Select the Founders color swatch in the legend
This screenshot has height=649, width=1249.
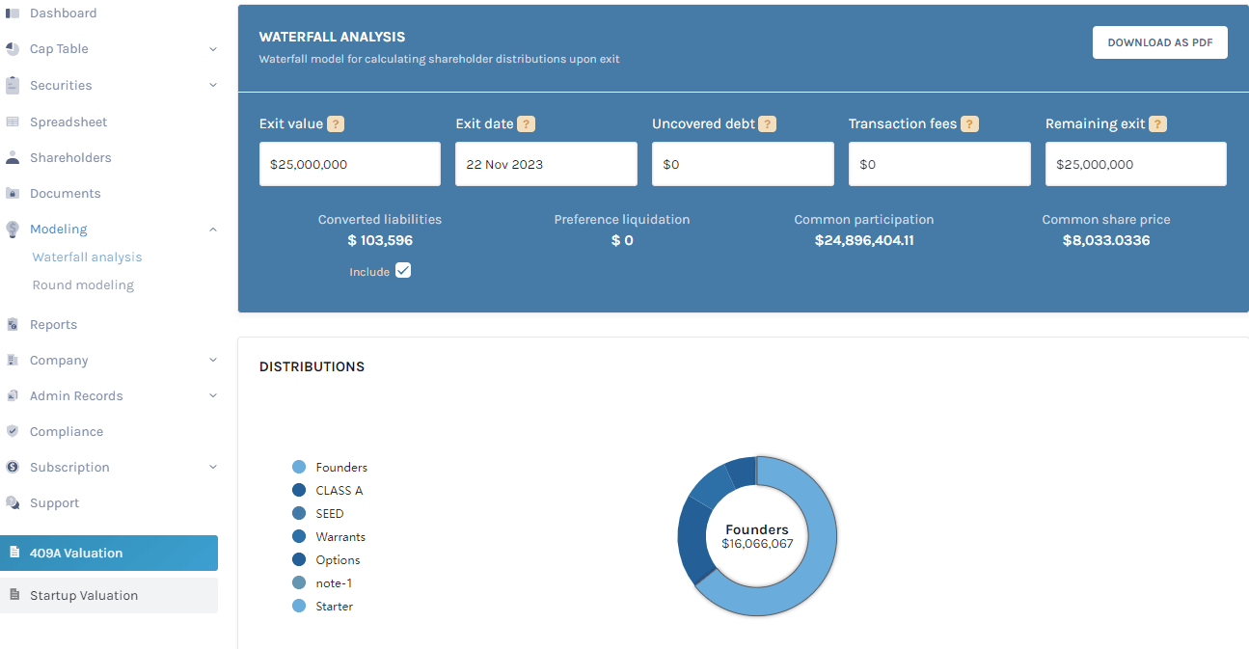[297, 467]
